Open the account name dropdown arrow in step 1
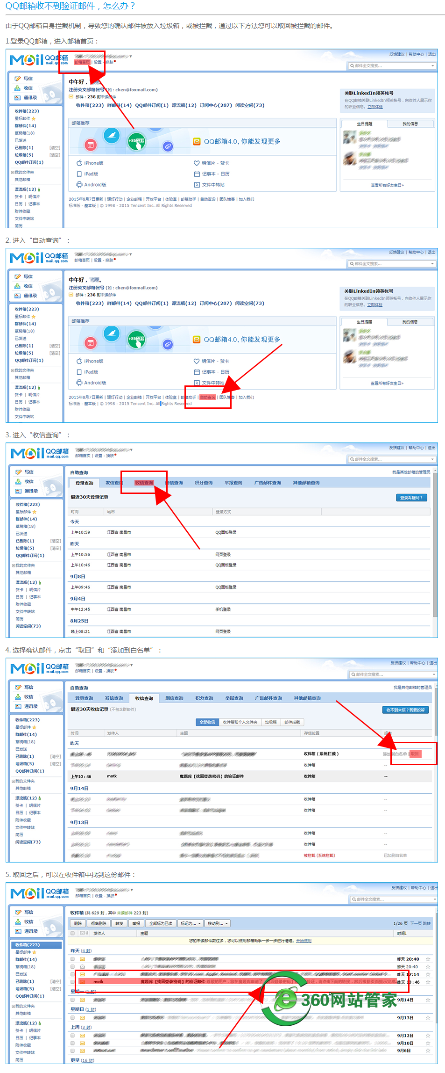445x1073 pixels. point(130,57)
